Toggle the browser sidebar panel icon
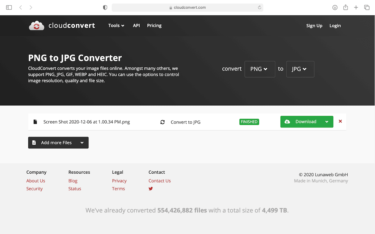Viewport: 375px width, 234px height. point(9,7)
